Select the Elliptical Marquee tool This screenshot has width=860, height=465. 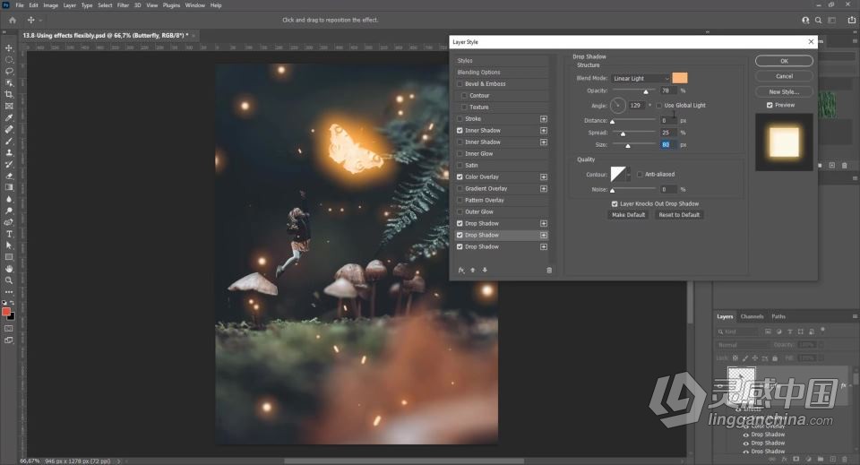(x=9, y=60)
